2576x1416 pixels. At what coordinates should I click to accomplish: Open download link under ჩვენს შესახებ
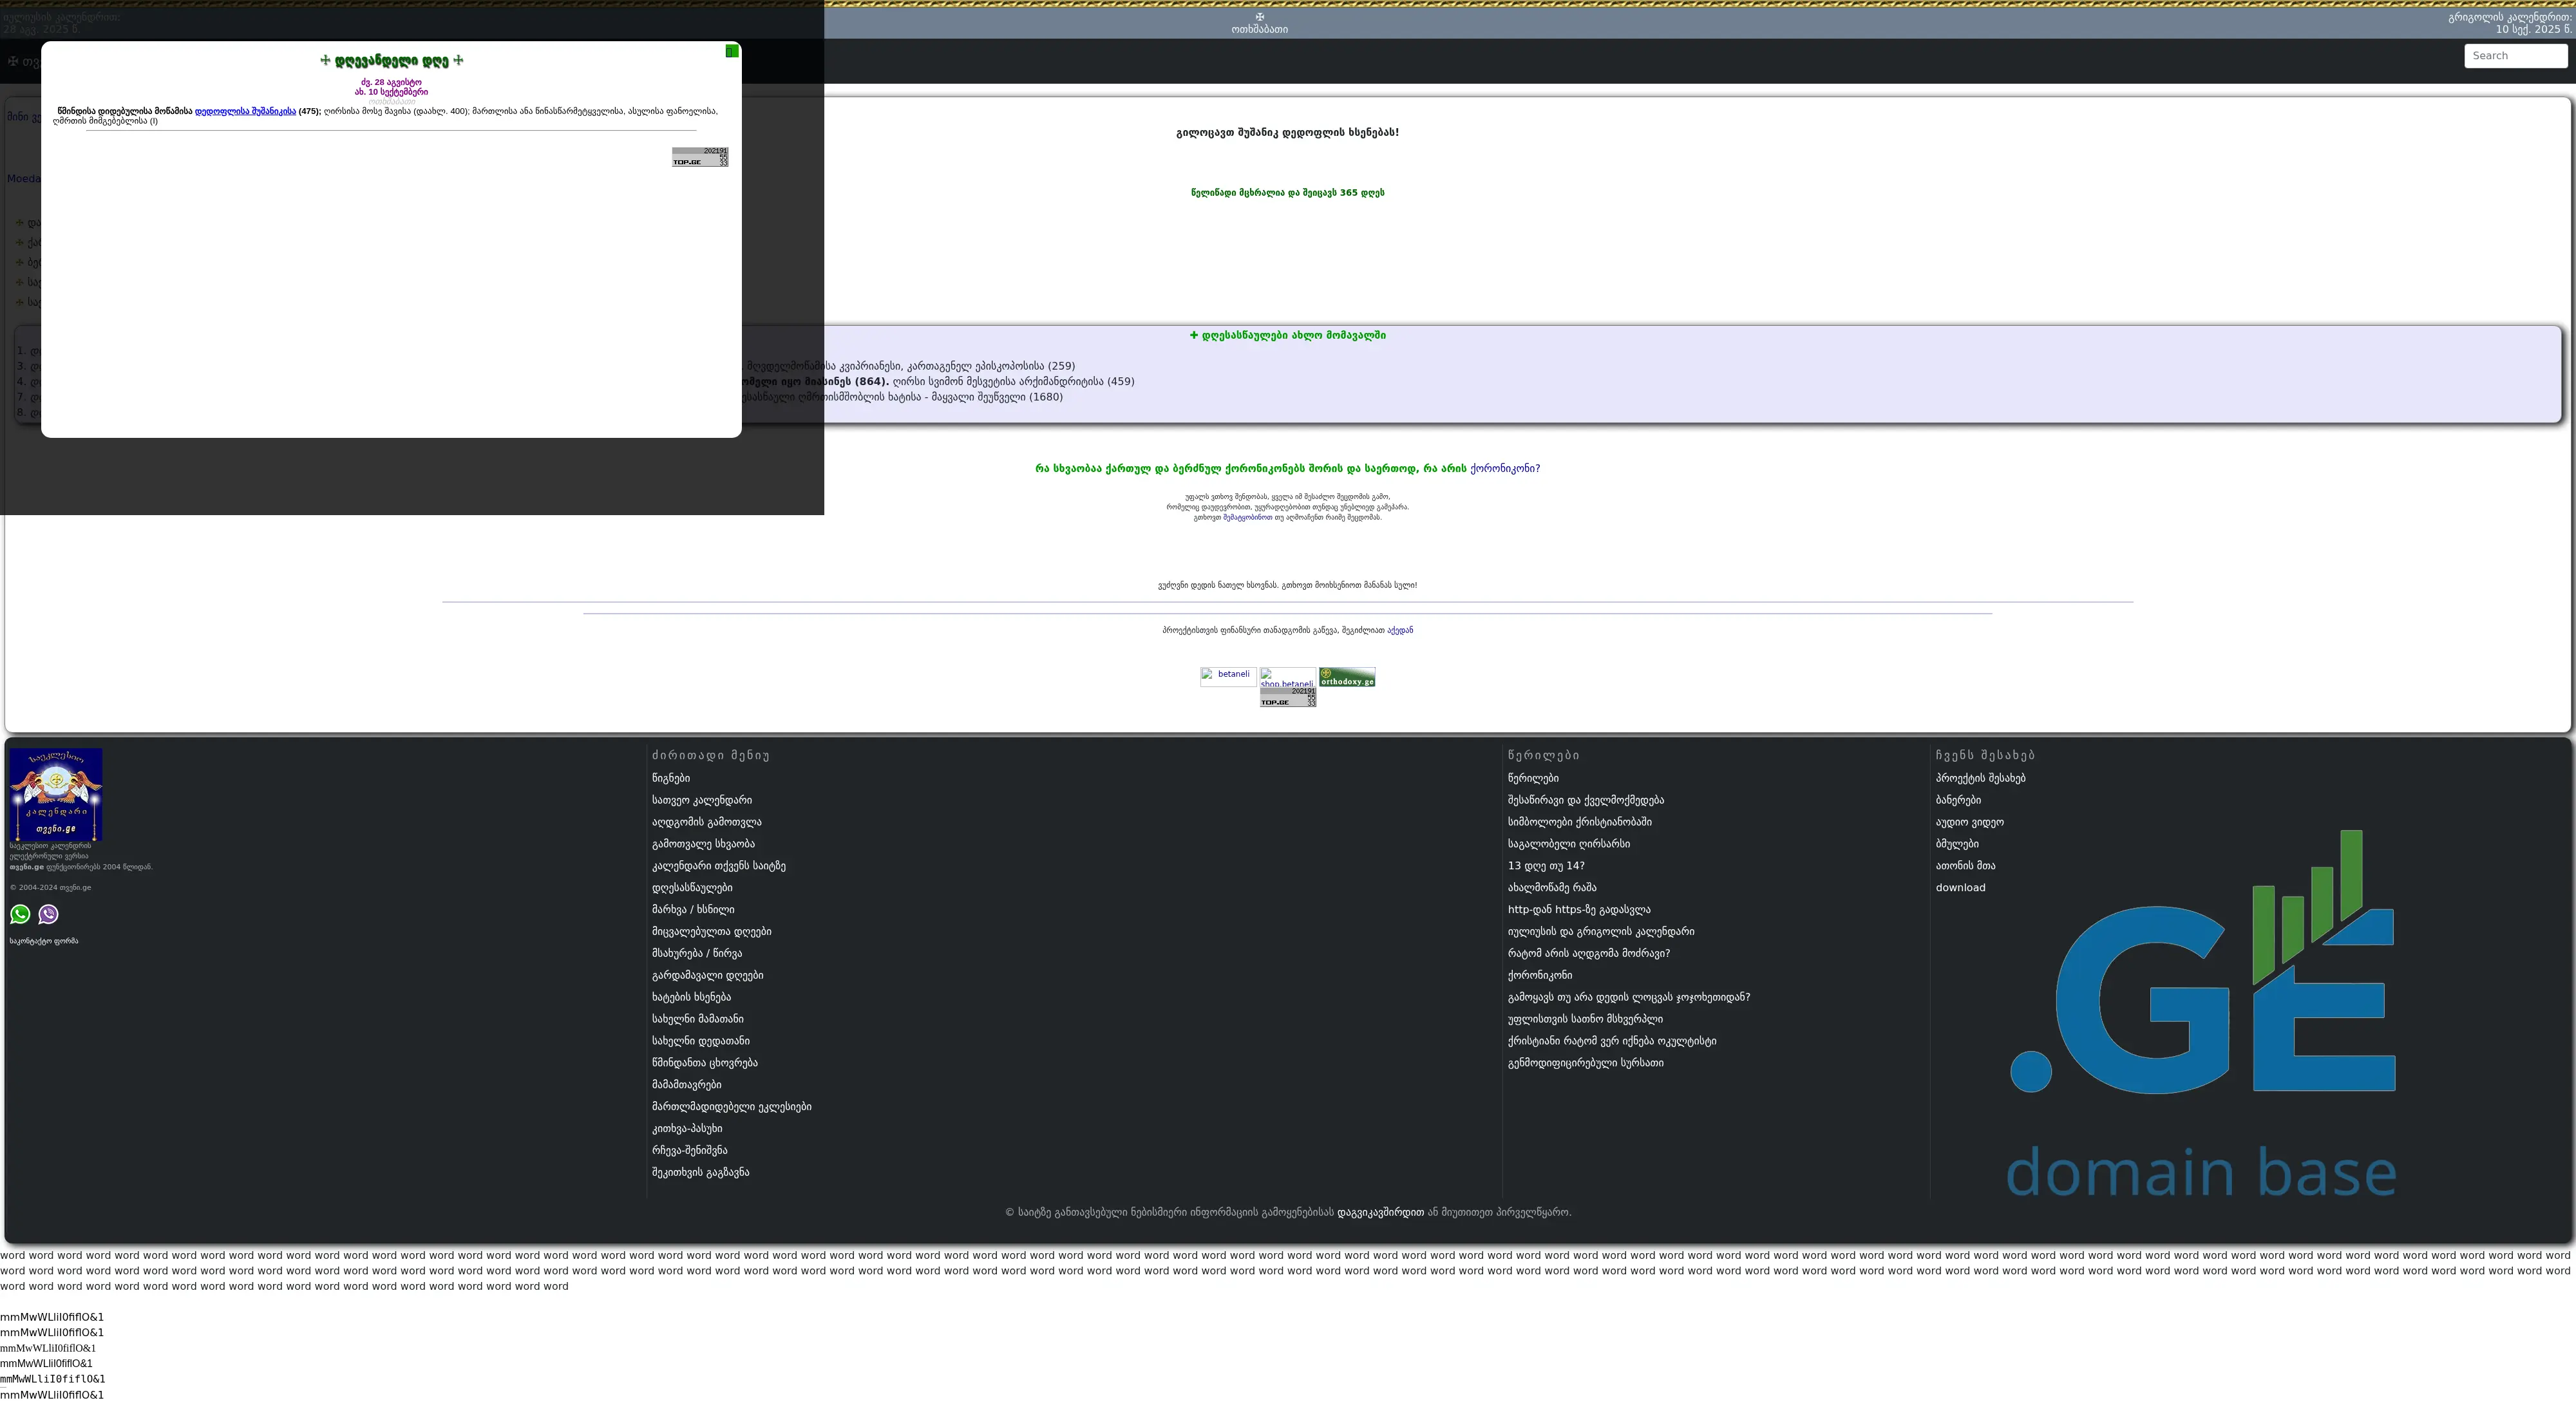(1960, 888)
